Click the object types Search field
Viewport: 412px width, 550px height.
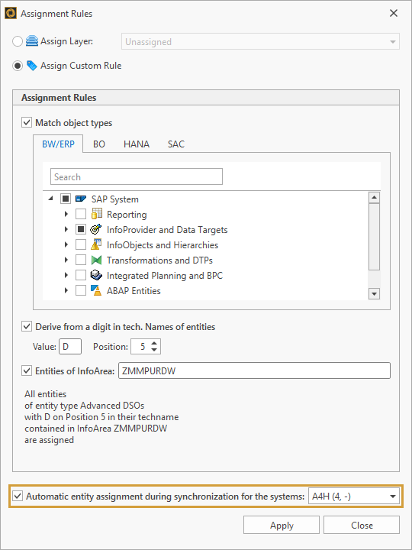(137, 176)
